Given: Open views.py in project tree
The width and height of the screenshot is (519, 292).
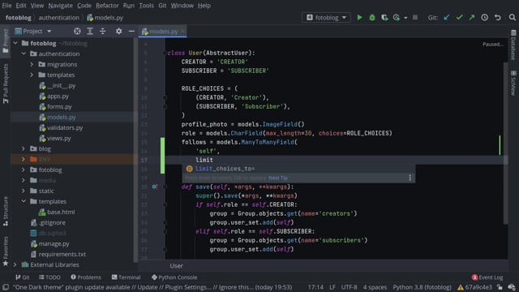Looking at the screenshot, I should [x=58, y=138].
